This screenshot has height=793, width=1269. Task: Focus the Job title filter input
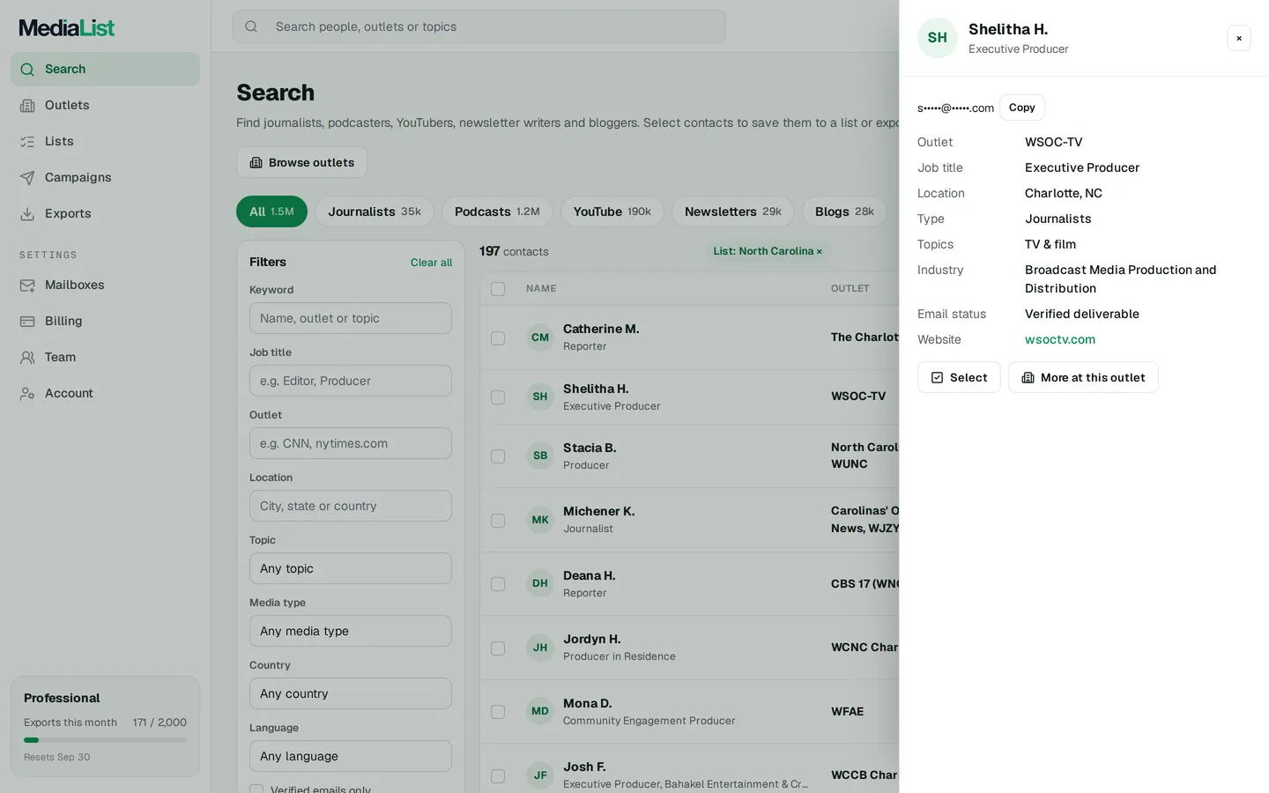click(x=350, y=381)
